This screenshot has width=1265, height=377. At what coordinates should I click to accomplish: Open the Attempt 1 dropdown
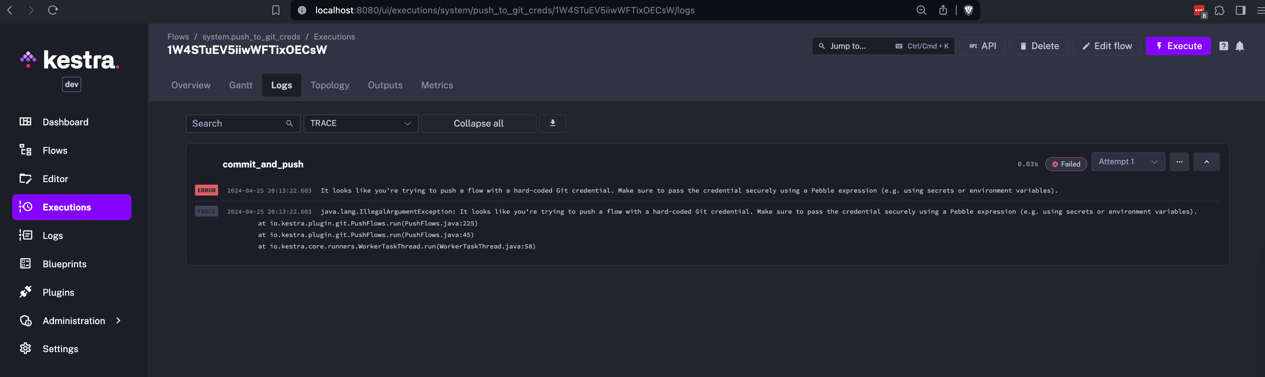(x=1127, y=161)
